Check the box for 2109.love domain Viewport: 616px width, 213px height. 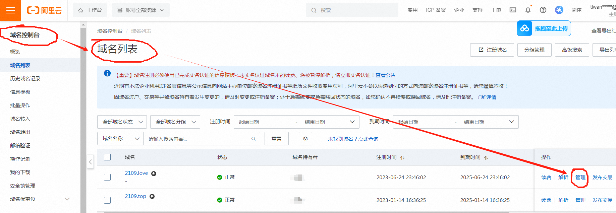(x=107, y=177)
